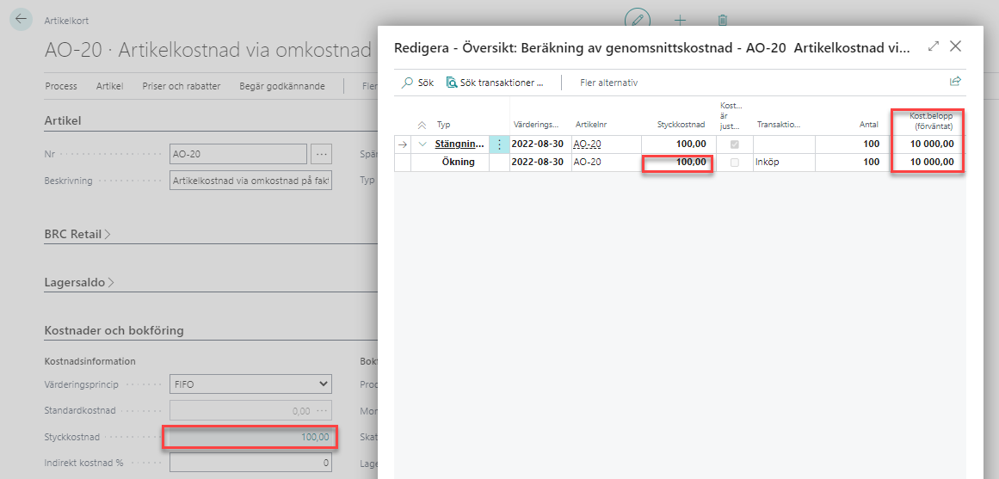Image resolution: width=999 pixels, height=479 pixels.
Task: Click the Sök magnifier icon in dialog
Action: (x=408, y=83)
